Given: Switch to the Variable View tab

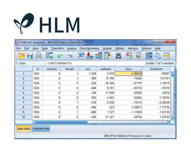Looking at the screenshot, I should [x=41, y=128].
